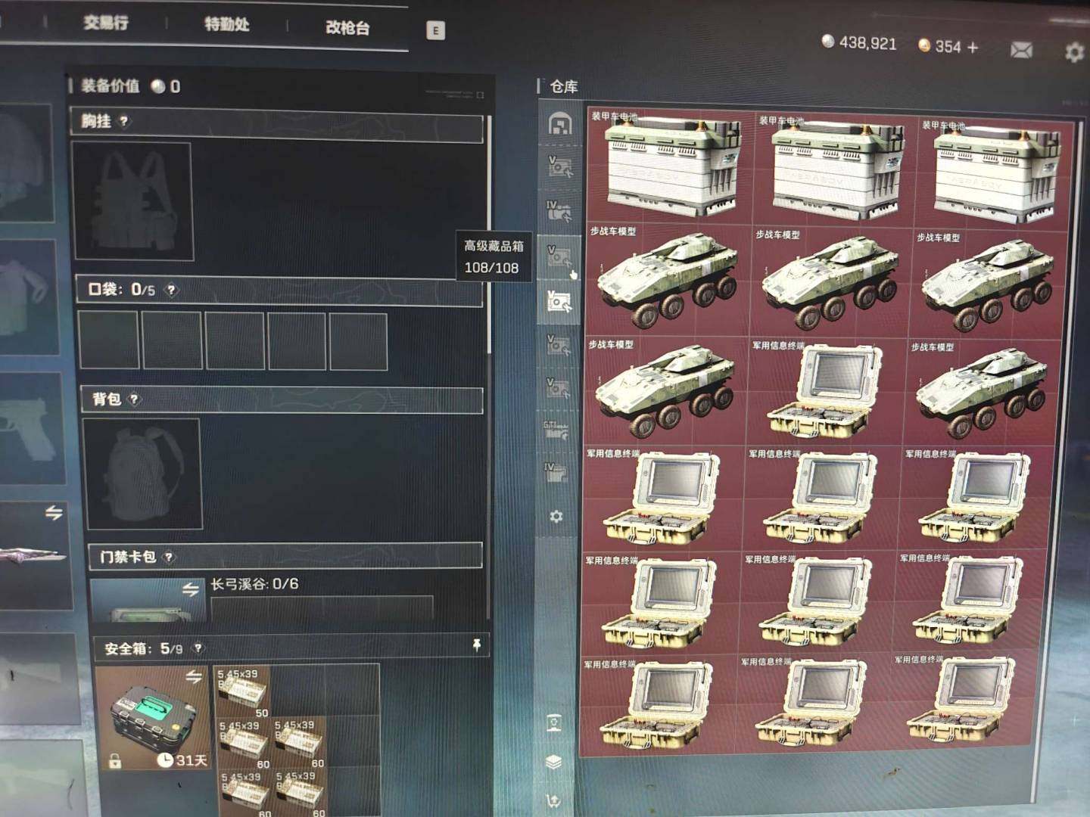Open the main 仓库 warehouse icon in sidebar

click(x=560, y=123)
